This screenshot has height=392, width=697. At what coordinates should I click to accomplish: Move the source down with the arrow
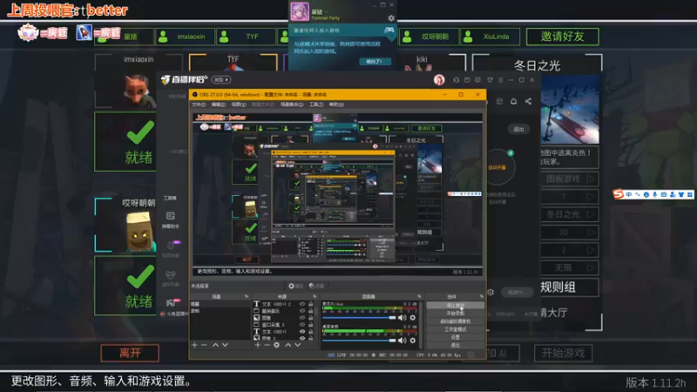tap(297, 345)
